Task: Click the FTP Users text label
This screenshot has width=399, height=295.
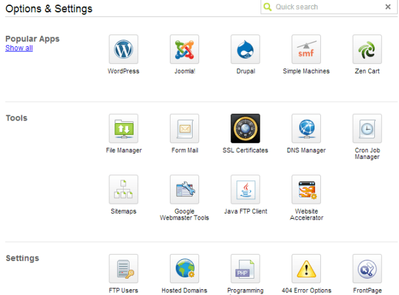Action: pyautogui.click(x=124, y=290)
